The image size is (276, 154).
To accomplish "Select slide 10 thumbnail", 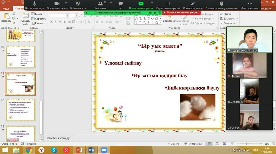I will tap(20, 57).
